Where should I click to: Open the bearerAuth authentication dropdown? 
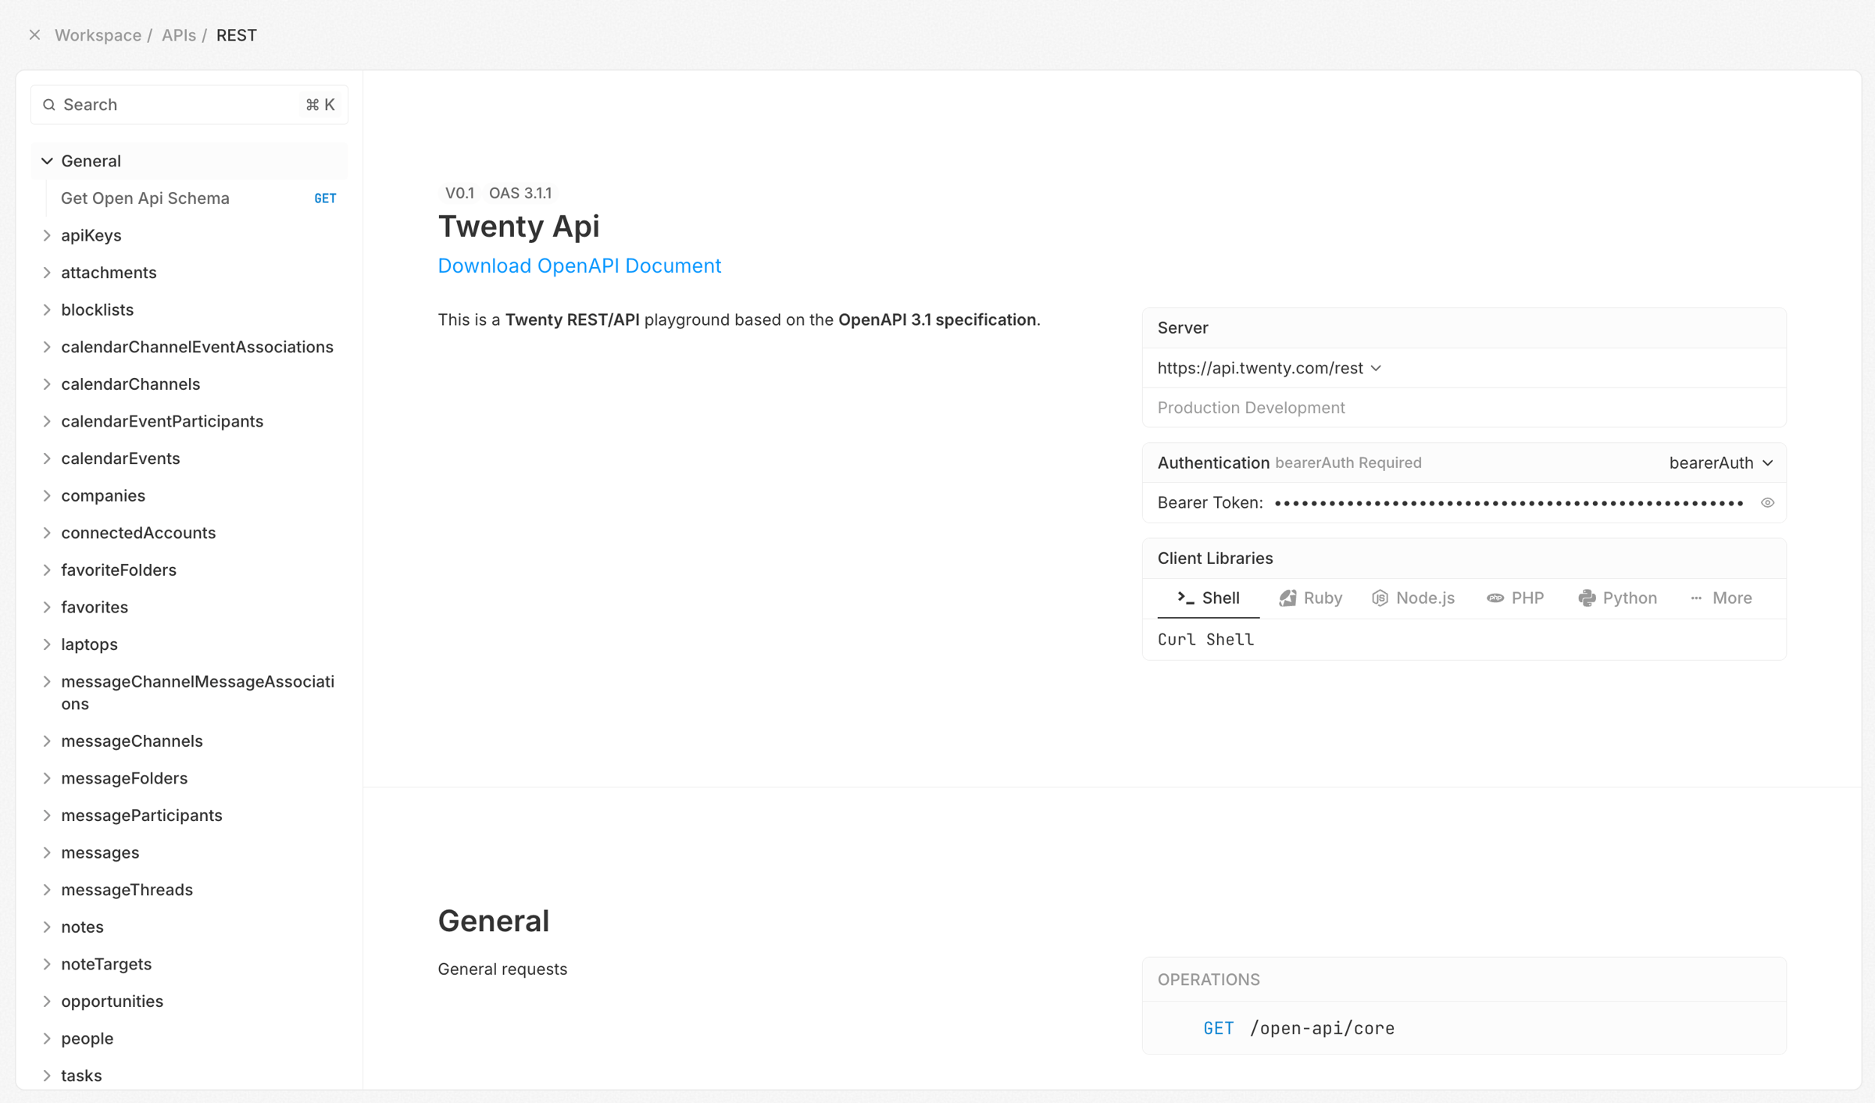[x=1721, y=462]
